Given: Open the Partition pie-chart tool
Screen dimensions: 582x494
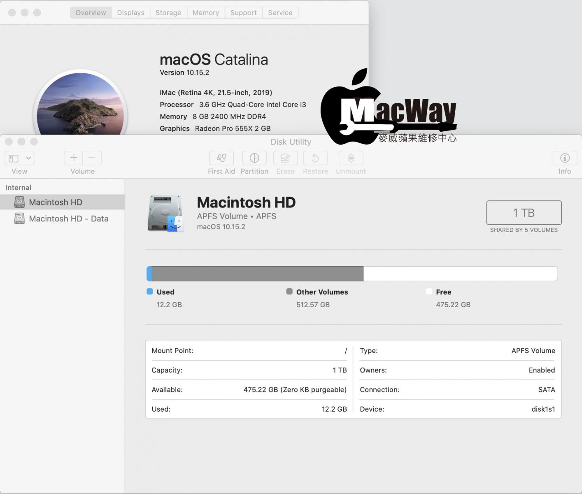Looking at the screenshot, I should pos(254,158).
